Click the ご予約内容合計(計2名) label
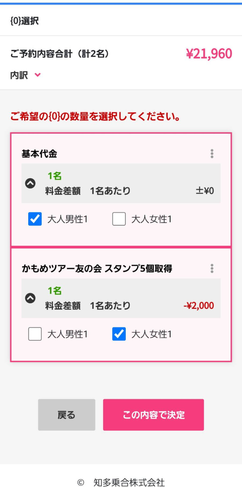The width and height of the screenshot is (242, 487). tap(60, 54)
